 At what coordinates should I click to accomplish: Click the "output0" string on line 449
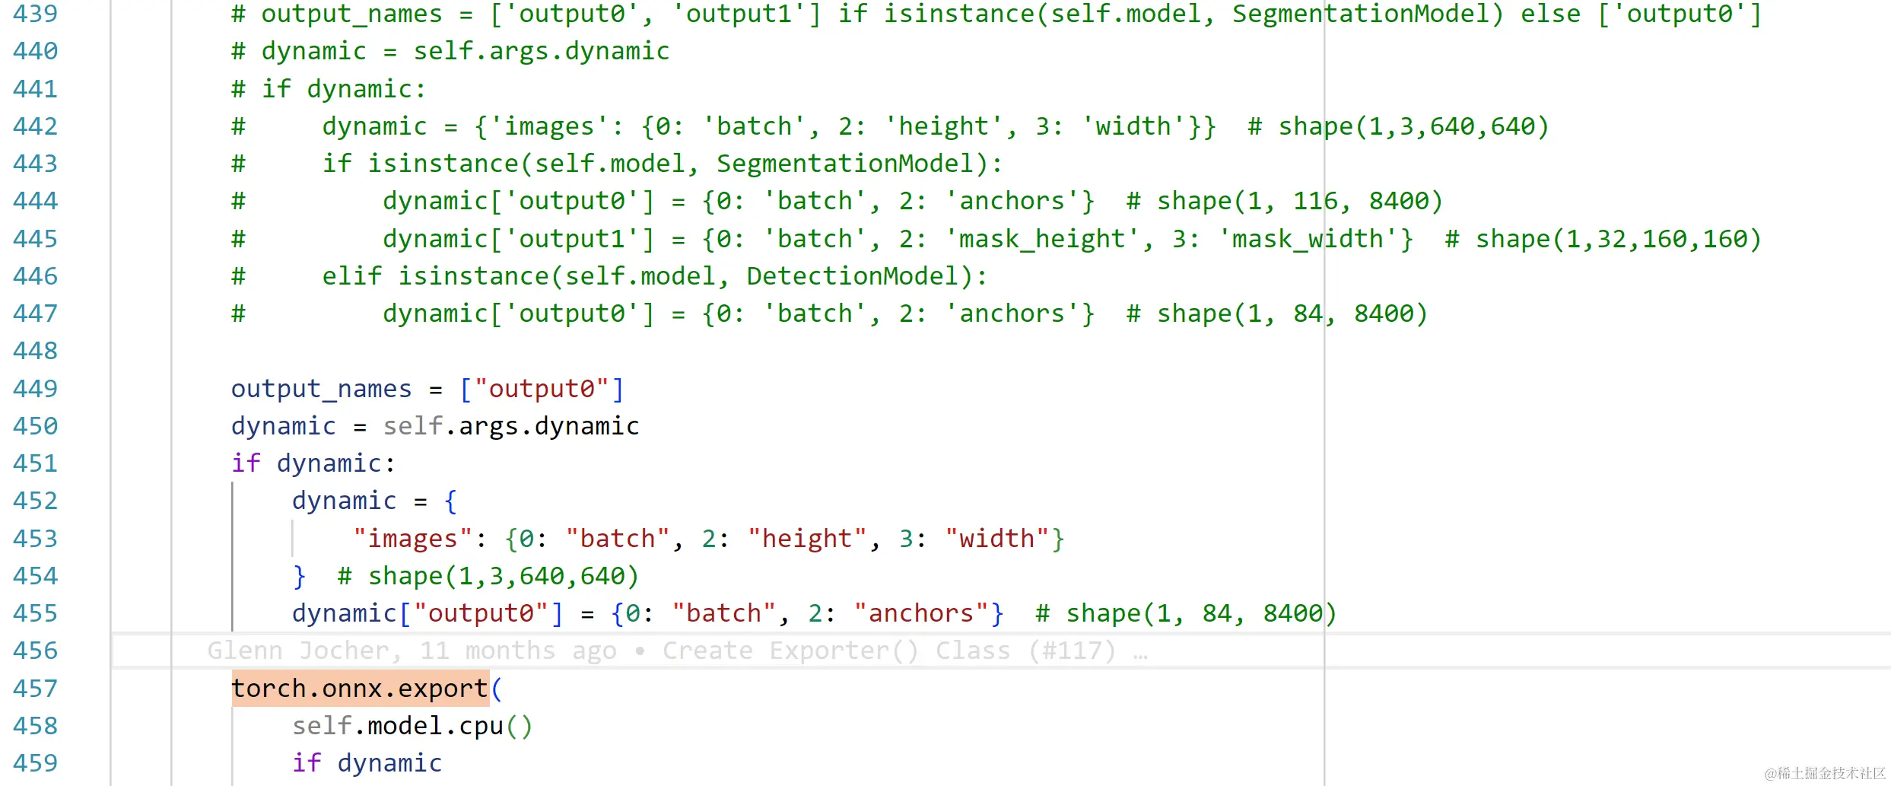coord(542,389)
